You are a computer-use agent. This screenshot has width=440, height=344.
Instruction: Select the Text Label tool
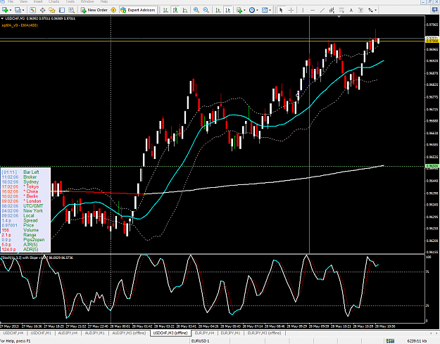(361, 10)
